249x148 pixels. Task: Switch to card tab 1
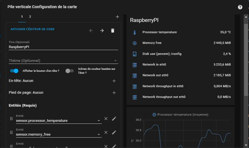[x=22, y=17]
